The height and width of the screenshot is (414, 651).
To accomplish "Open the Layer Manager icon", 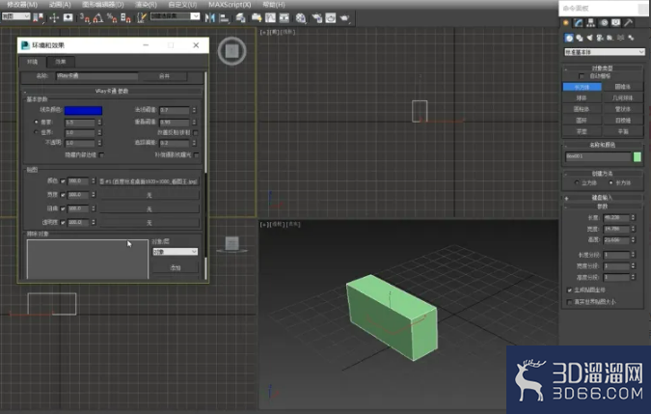I will click(x=240, y=18).
